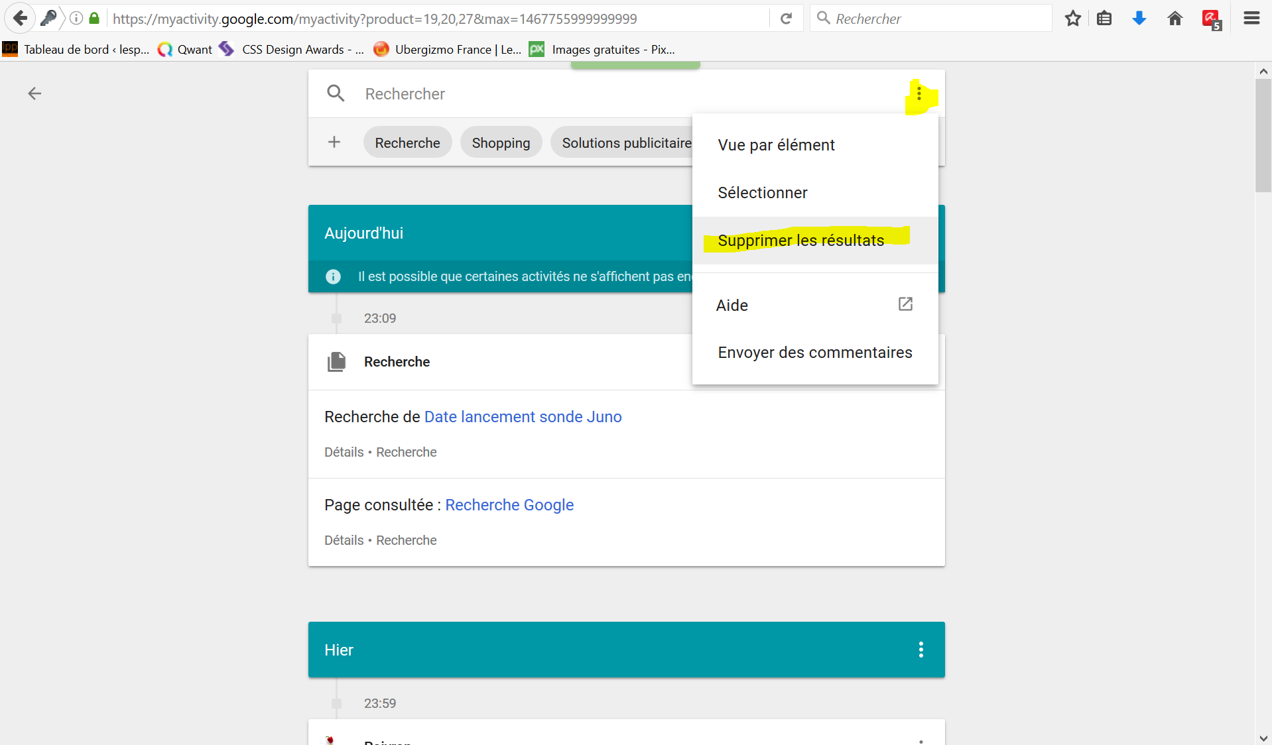The image size is (1272, 745).
Task: Open the three-dot menu on Hier header
Action: (x=921, y=650)
